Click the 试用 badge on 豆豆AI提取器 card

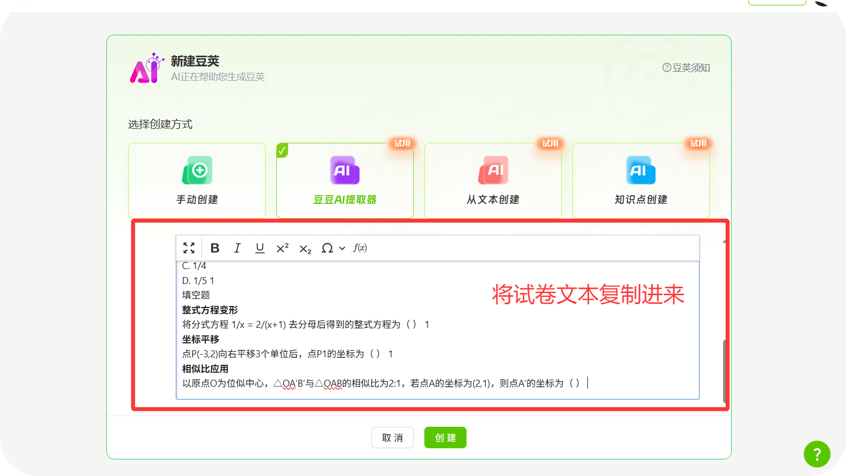pos(402,143)
